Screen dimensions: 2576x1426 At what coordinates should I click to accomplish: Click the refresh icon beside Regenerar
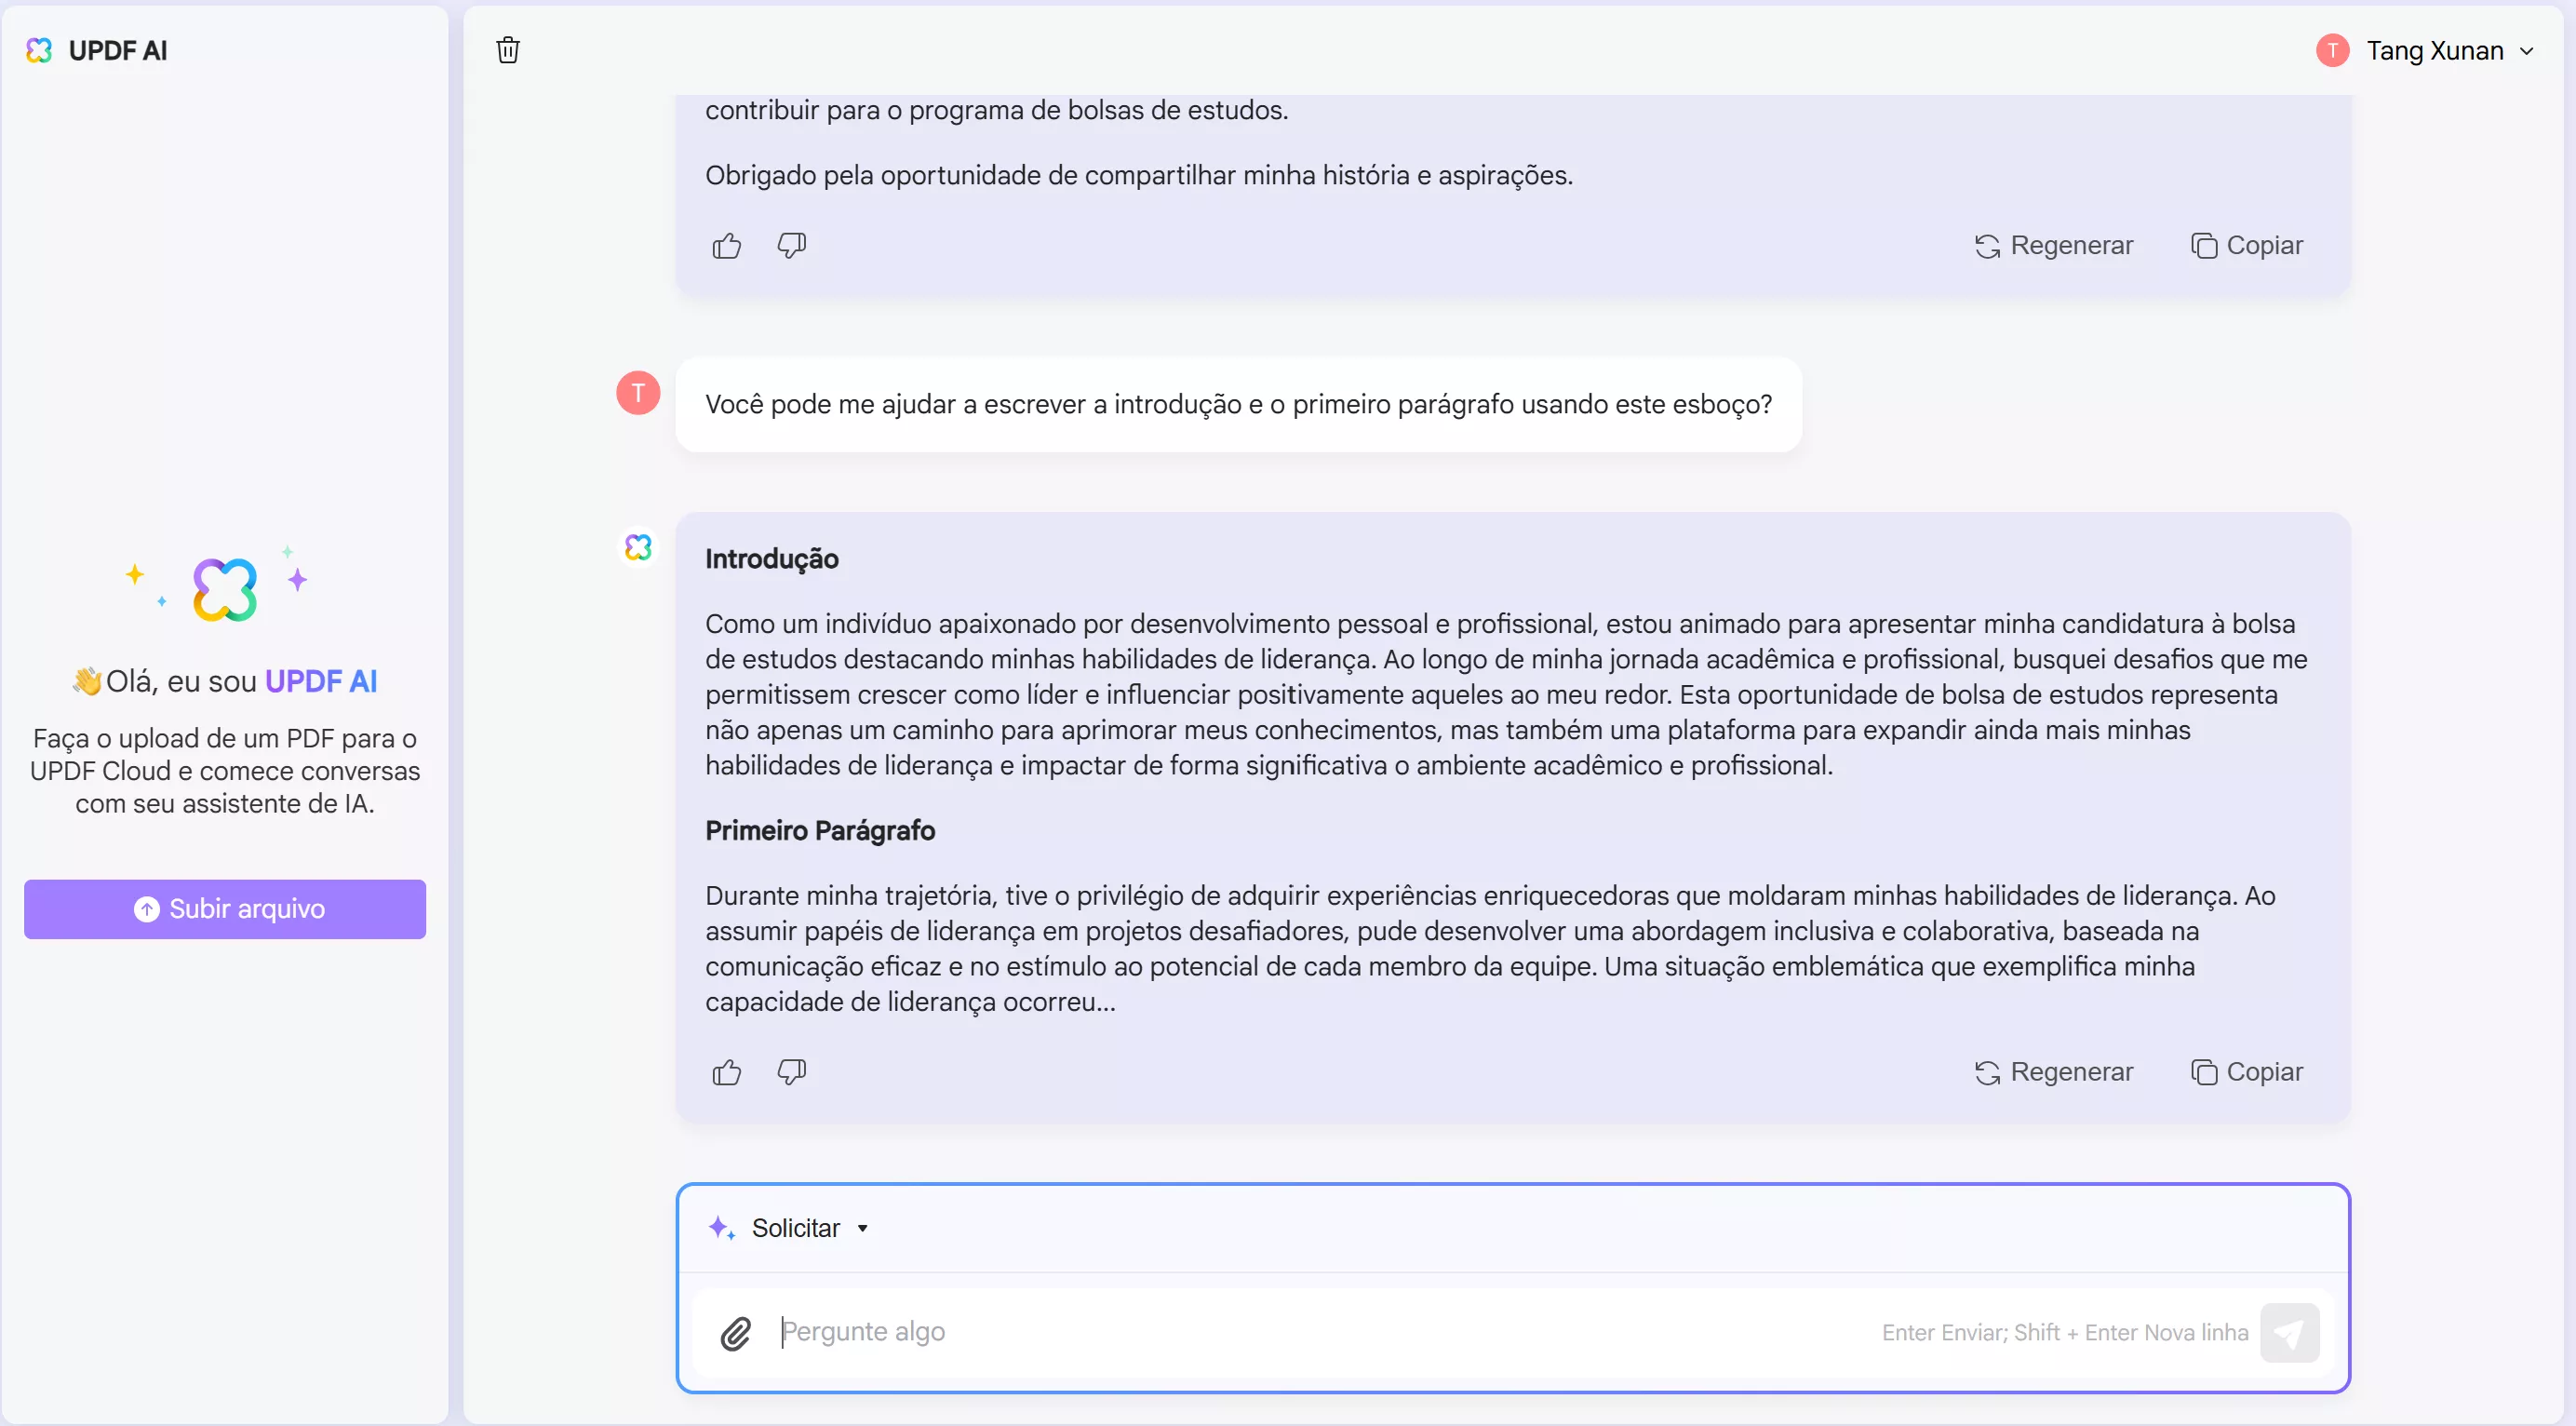[x=1988, y=245]
